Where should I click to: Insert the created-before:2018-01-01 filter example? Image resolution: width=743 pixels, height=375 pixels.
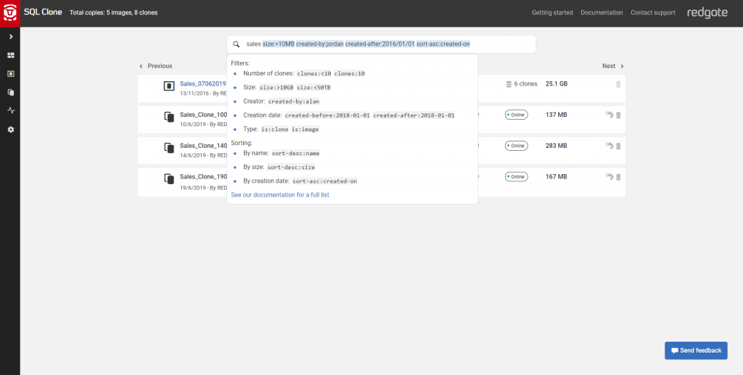click(x=328, y=115)
